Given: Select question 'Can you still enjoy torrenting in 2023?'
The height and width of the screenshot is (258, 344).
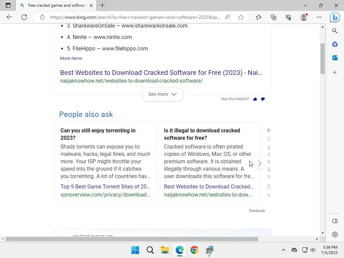Looking at the screenshot, I should (x=98, y=134).
